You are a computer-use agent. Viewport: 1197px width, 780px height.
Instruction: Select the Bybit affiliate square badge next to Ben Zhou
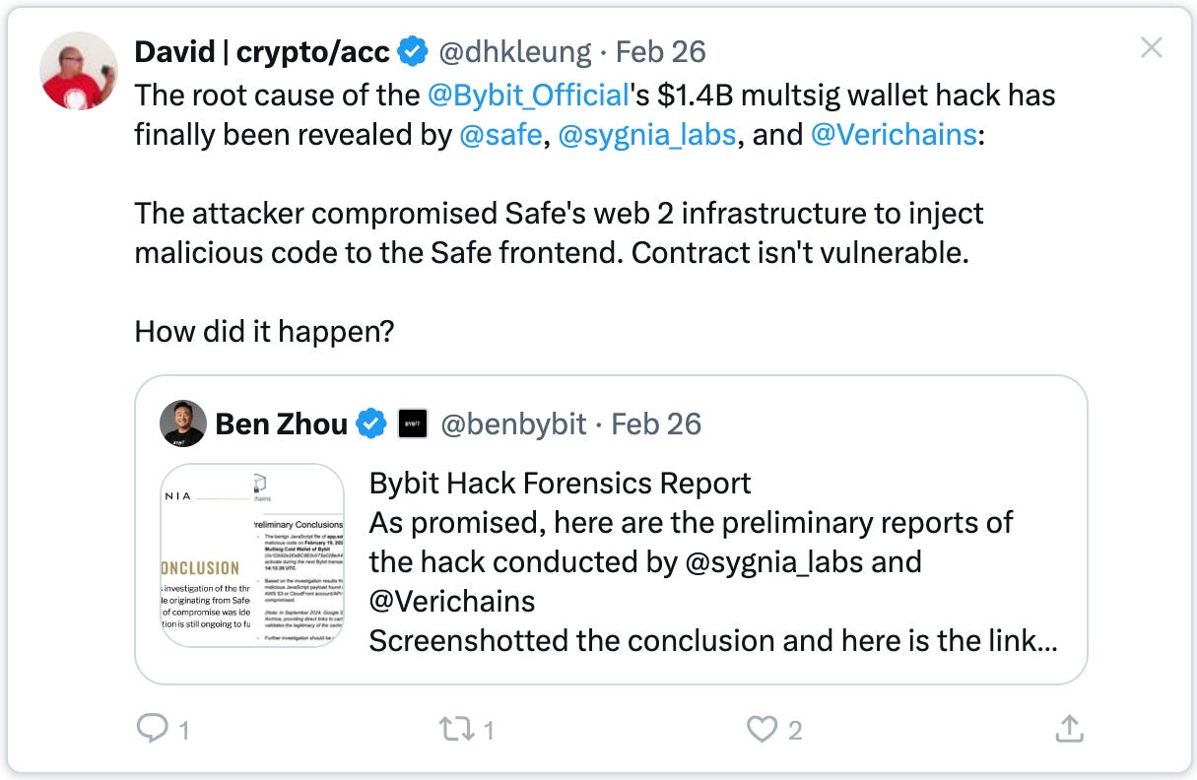[413, 423]
